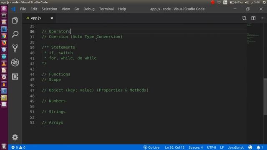The image size is (267, 150).
Task: Open the Manage gear at the bottom of the activity bar
Action: coord(15,137)
